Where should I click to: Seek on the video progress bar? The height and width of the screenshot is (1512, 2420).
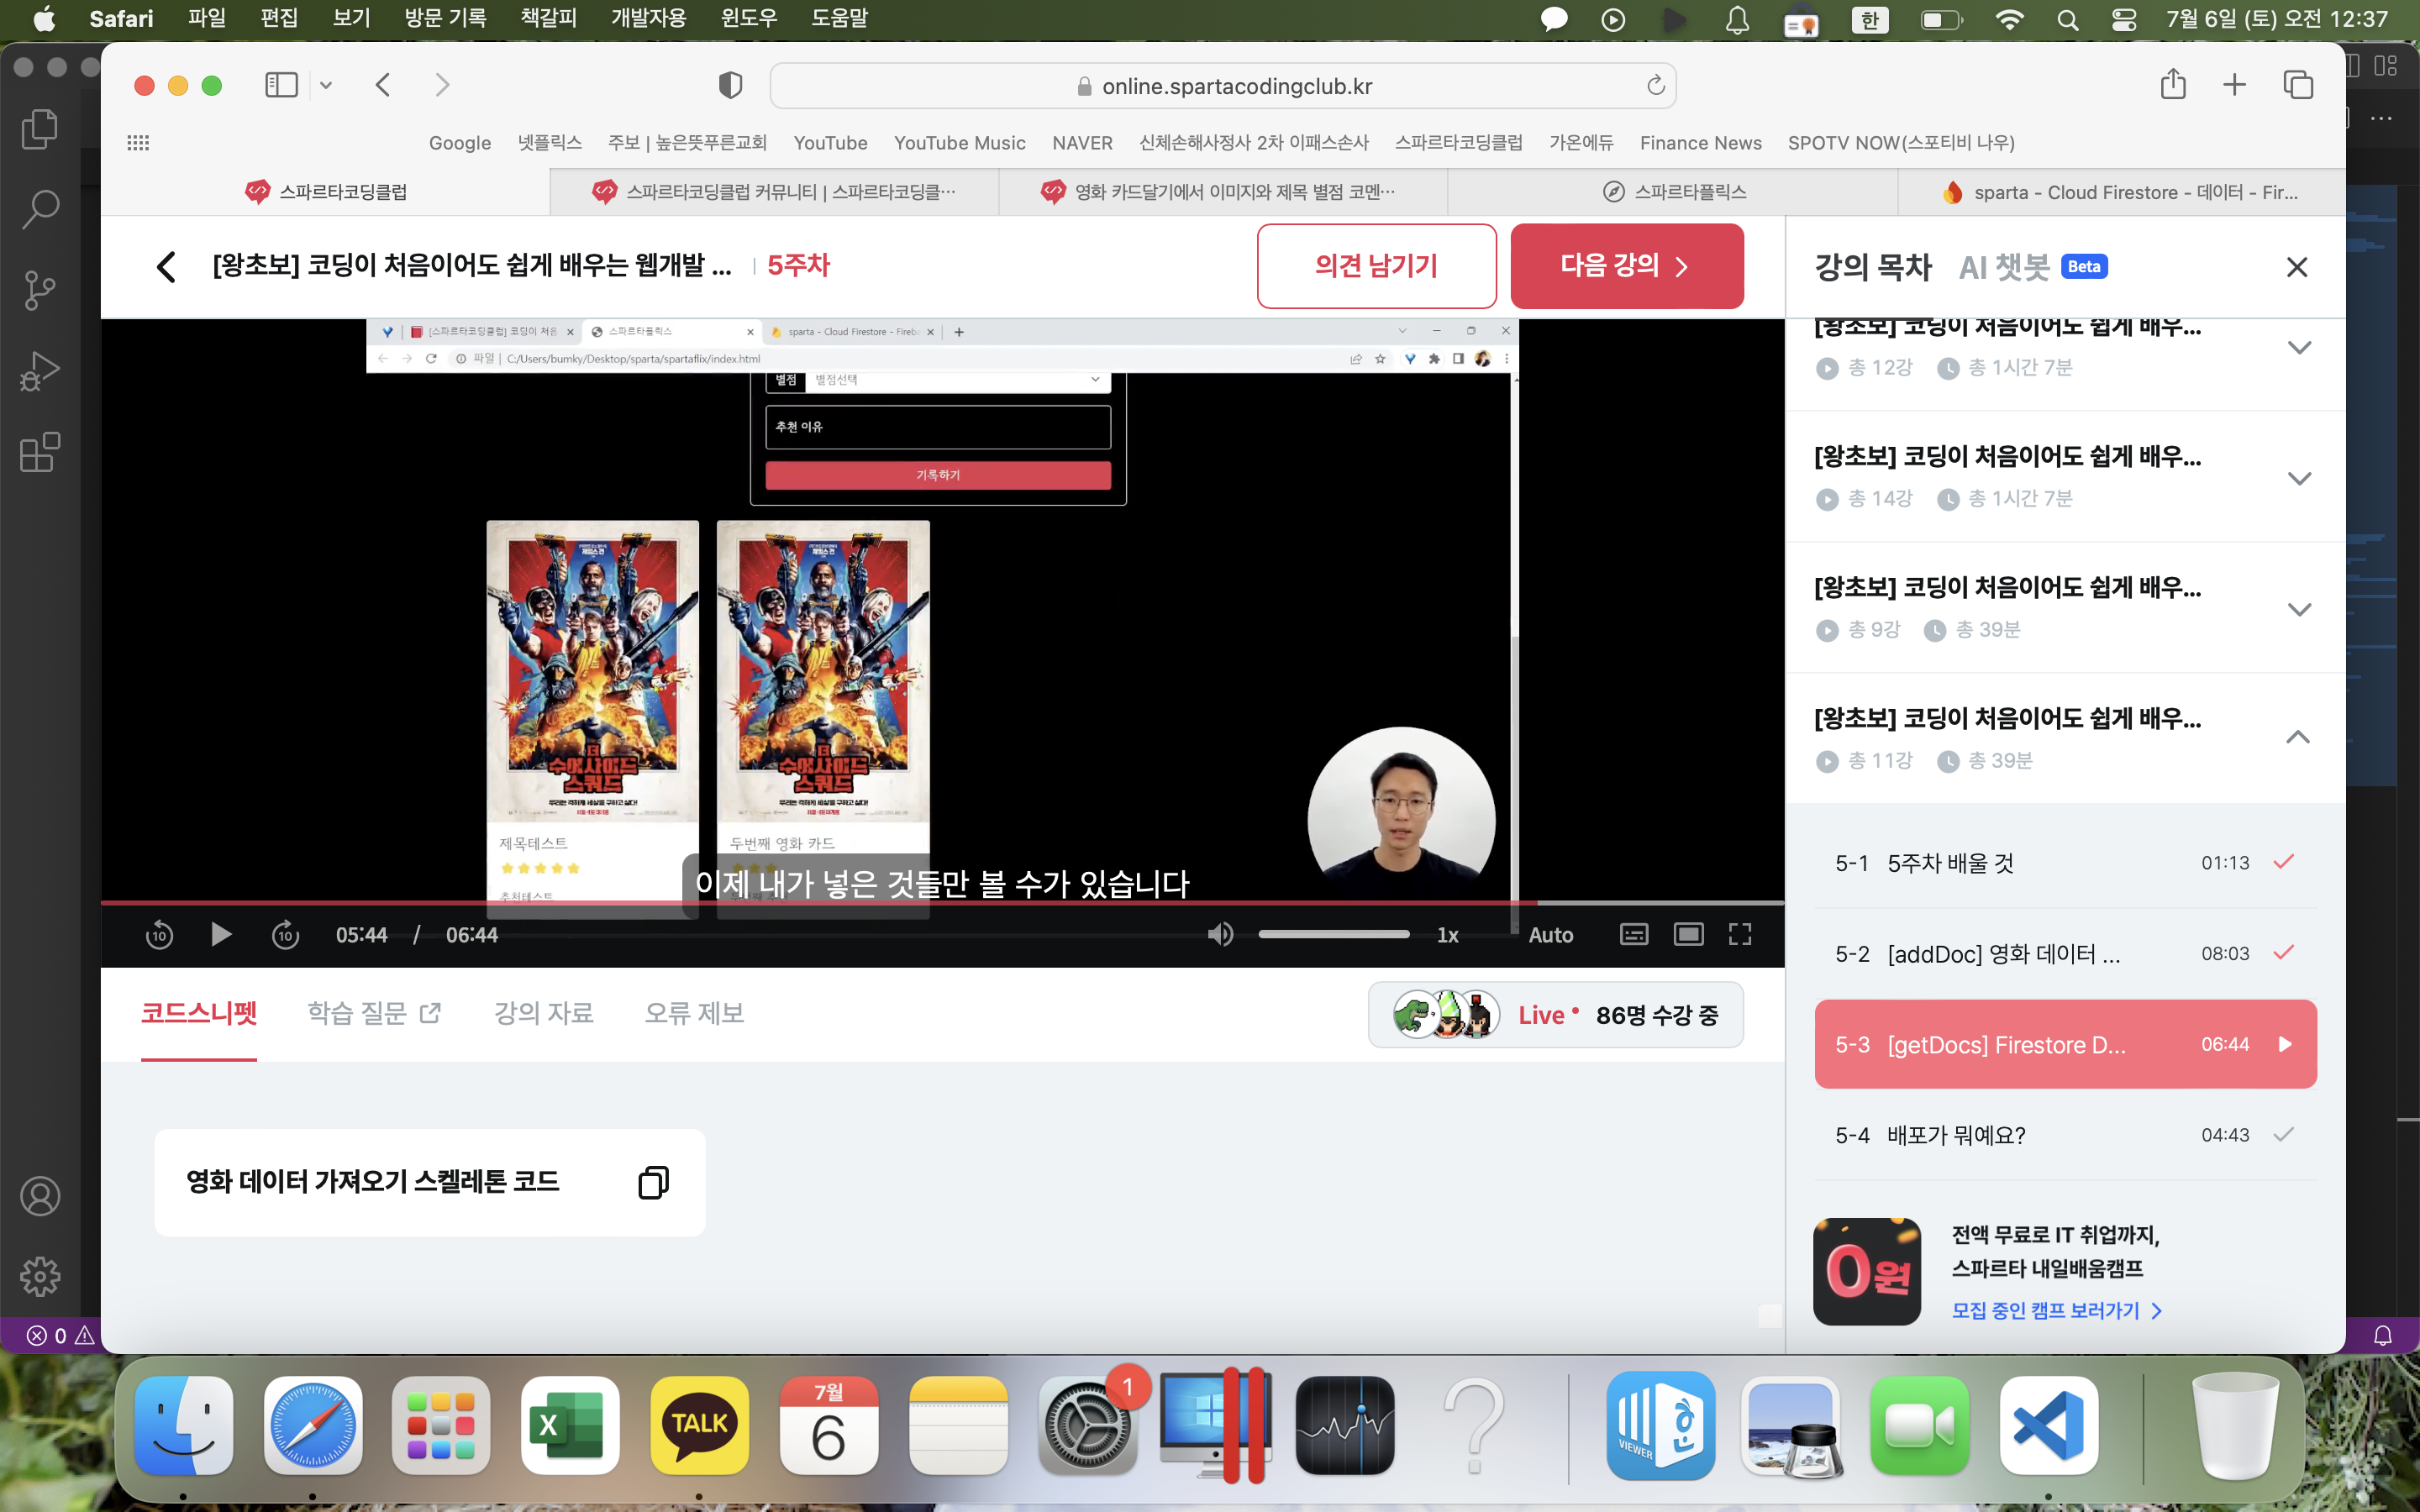(942, 902)
